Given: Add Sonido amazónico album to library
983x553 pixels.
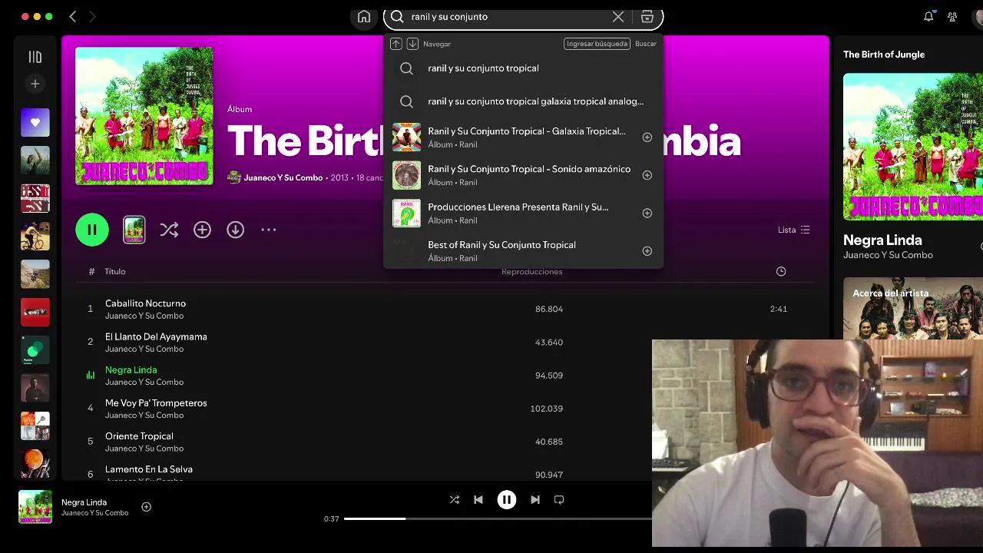Looking at the screenshot, I should 647,175.
